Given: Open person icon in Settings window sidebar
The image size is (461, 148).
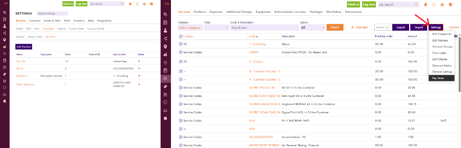Looking at the screenshot, I should tap(4, 26).
